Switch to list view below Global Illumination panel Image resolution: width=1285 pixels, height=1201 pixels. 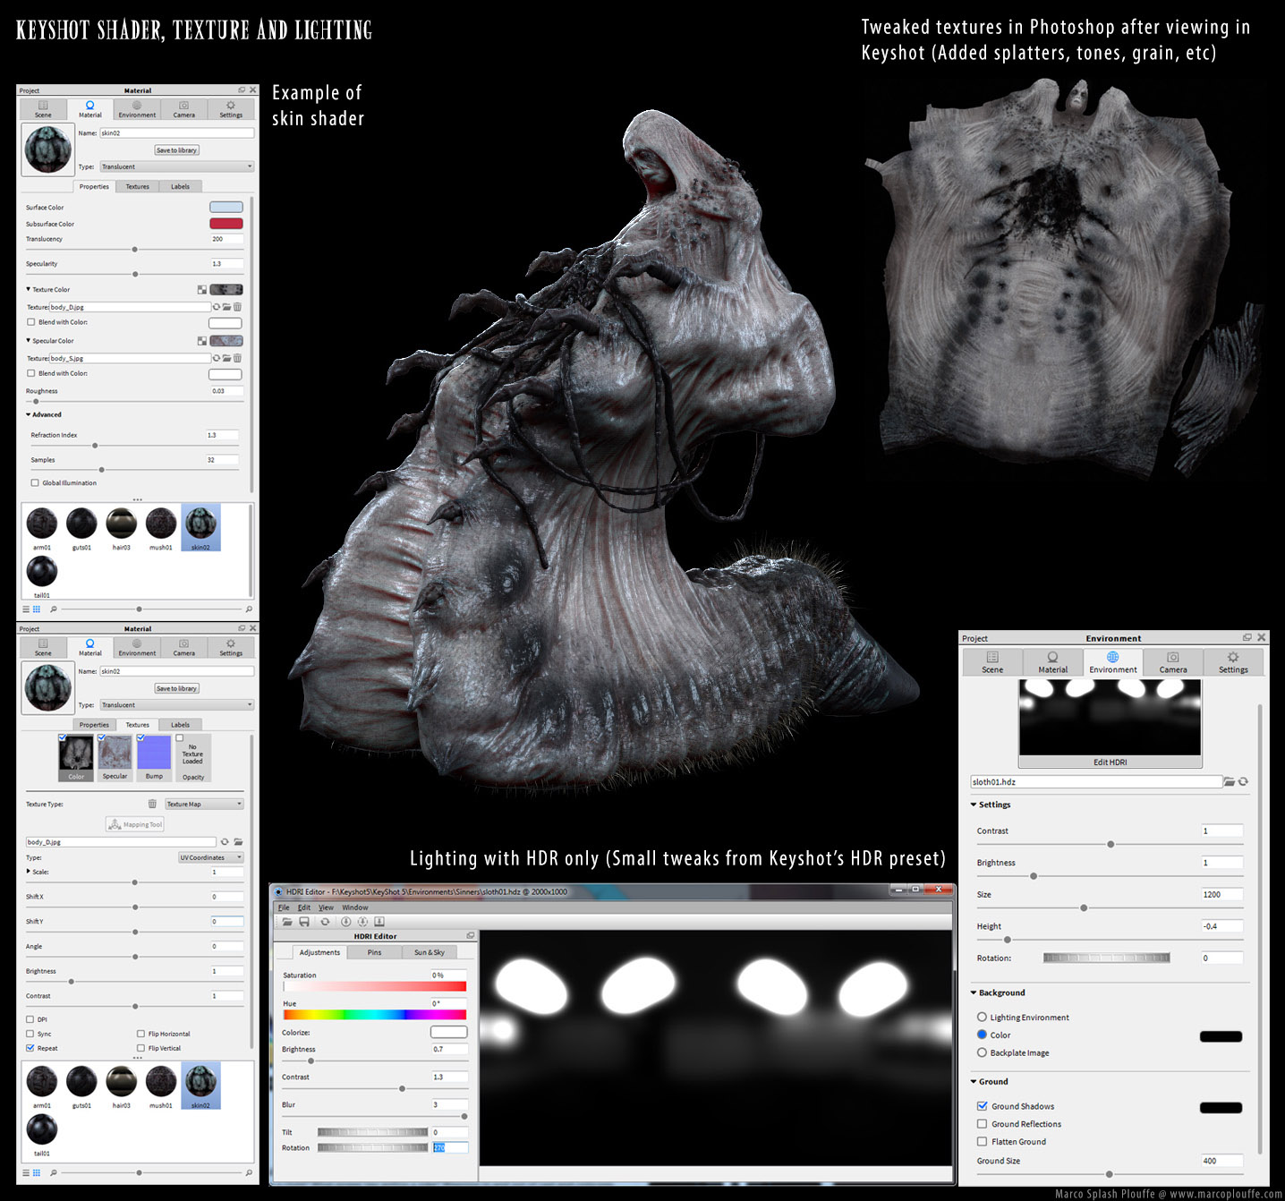click(27, 609)
